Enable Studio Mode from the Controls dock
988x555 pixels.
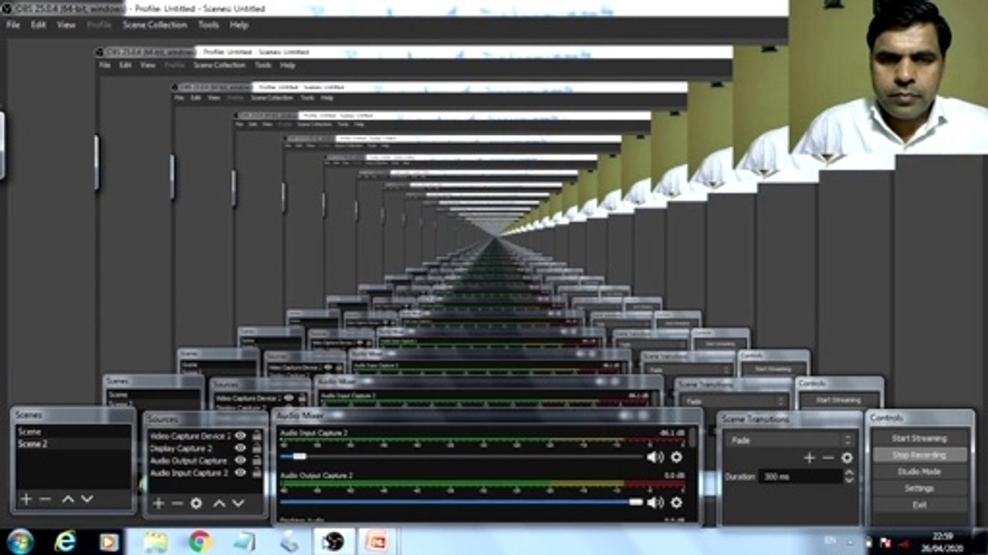[x=919, y=472]
